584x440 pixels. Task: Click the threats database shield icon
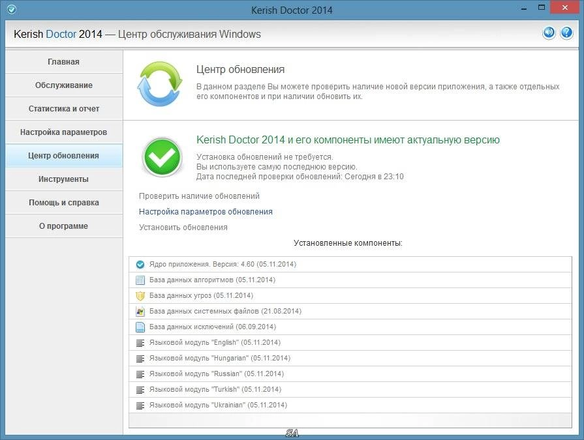point(140,296)
